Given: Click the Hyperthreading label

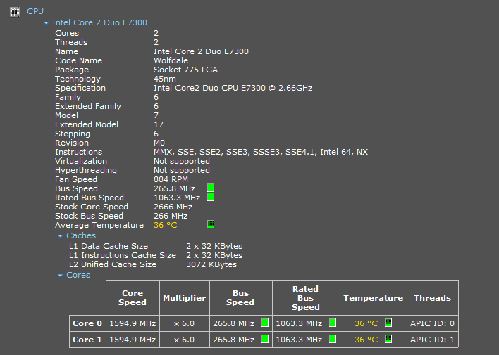Looking at the screenshot, I should click(x=86, y=171).
